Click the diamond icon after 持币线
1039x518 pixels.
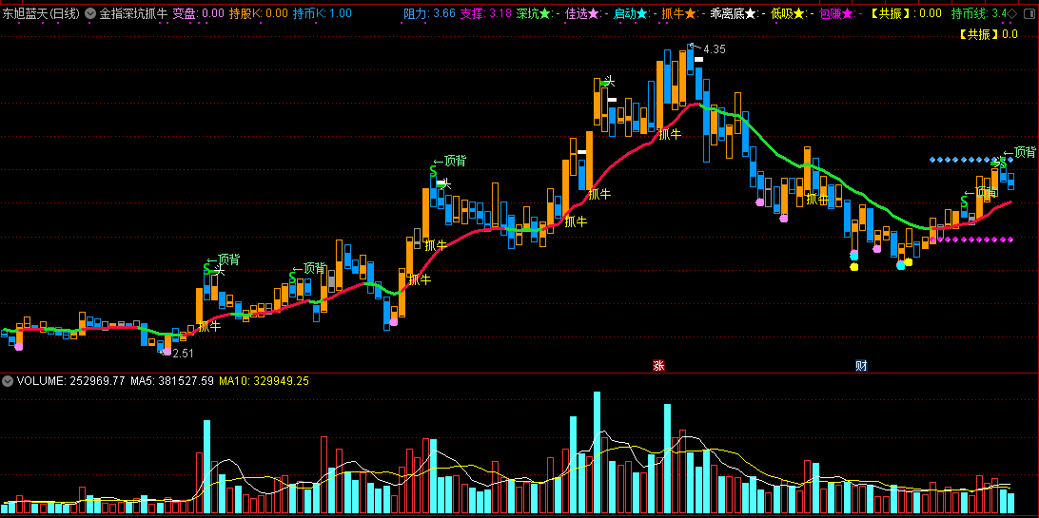pyautogui.click(x=1011, y=13)
